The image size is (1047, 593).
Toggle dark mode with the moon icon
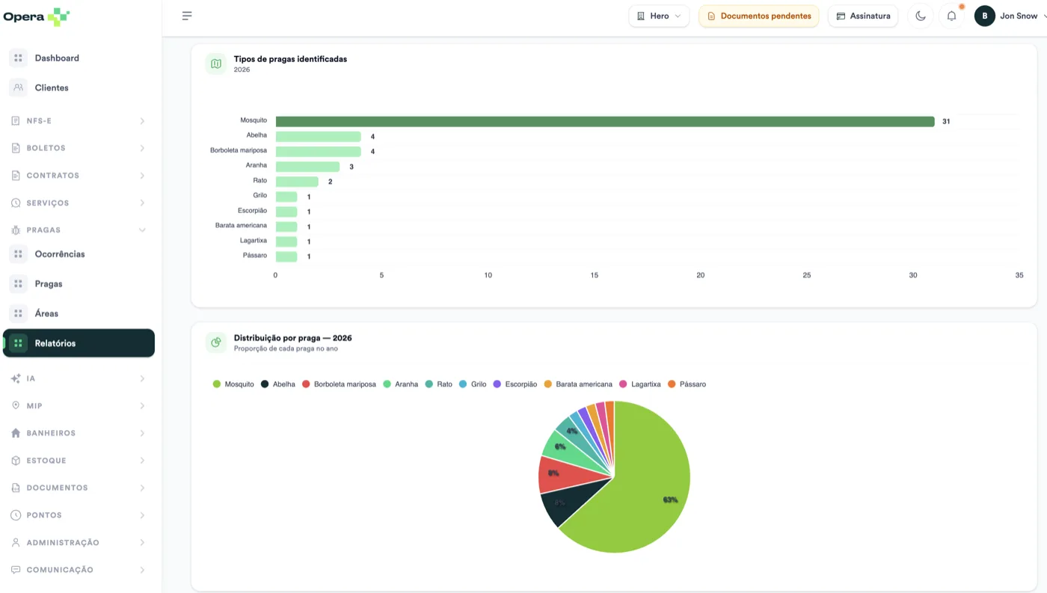[921, 16]
